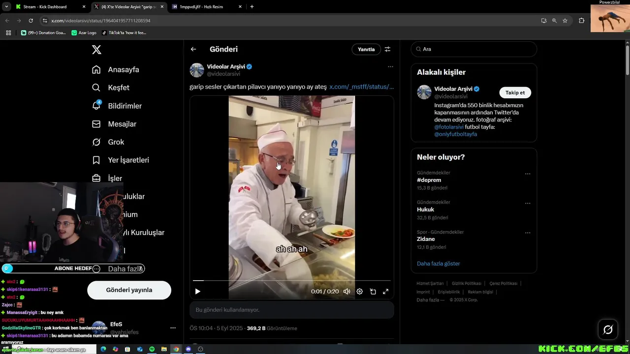Open the Hukuk trending topic

(425, 209)
